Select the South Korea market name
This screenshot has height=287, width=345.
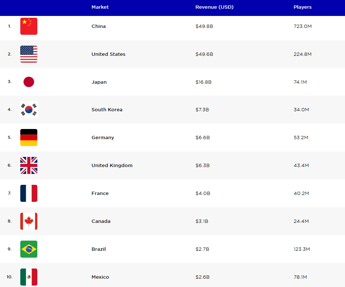(x=107, y=109)
